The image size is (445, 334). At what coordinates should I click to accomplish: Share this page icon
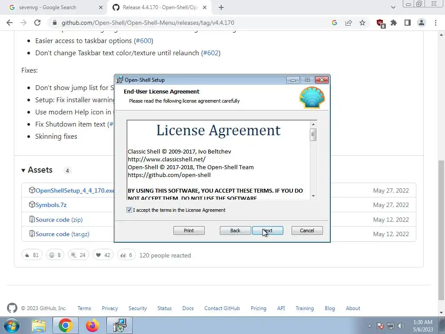(x=349, y=23)
